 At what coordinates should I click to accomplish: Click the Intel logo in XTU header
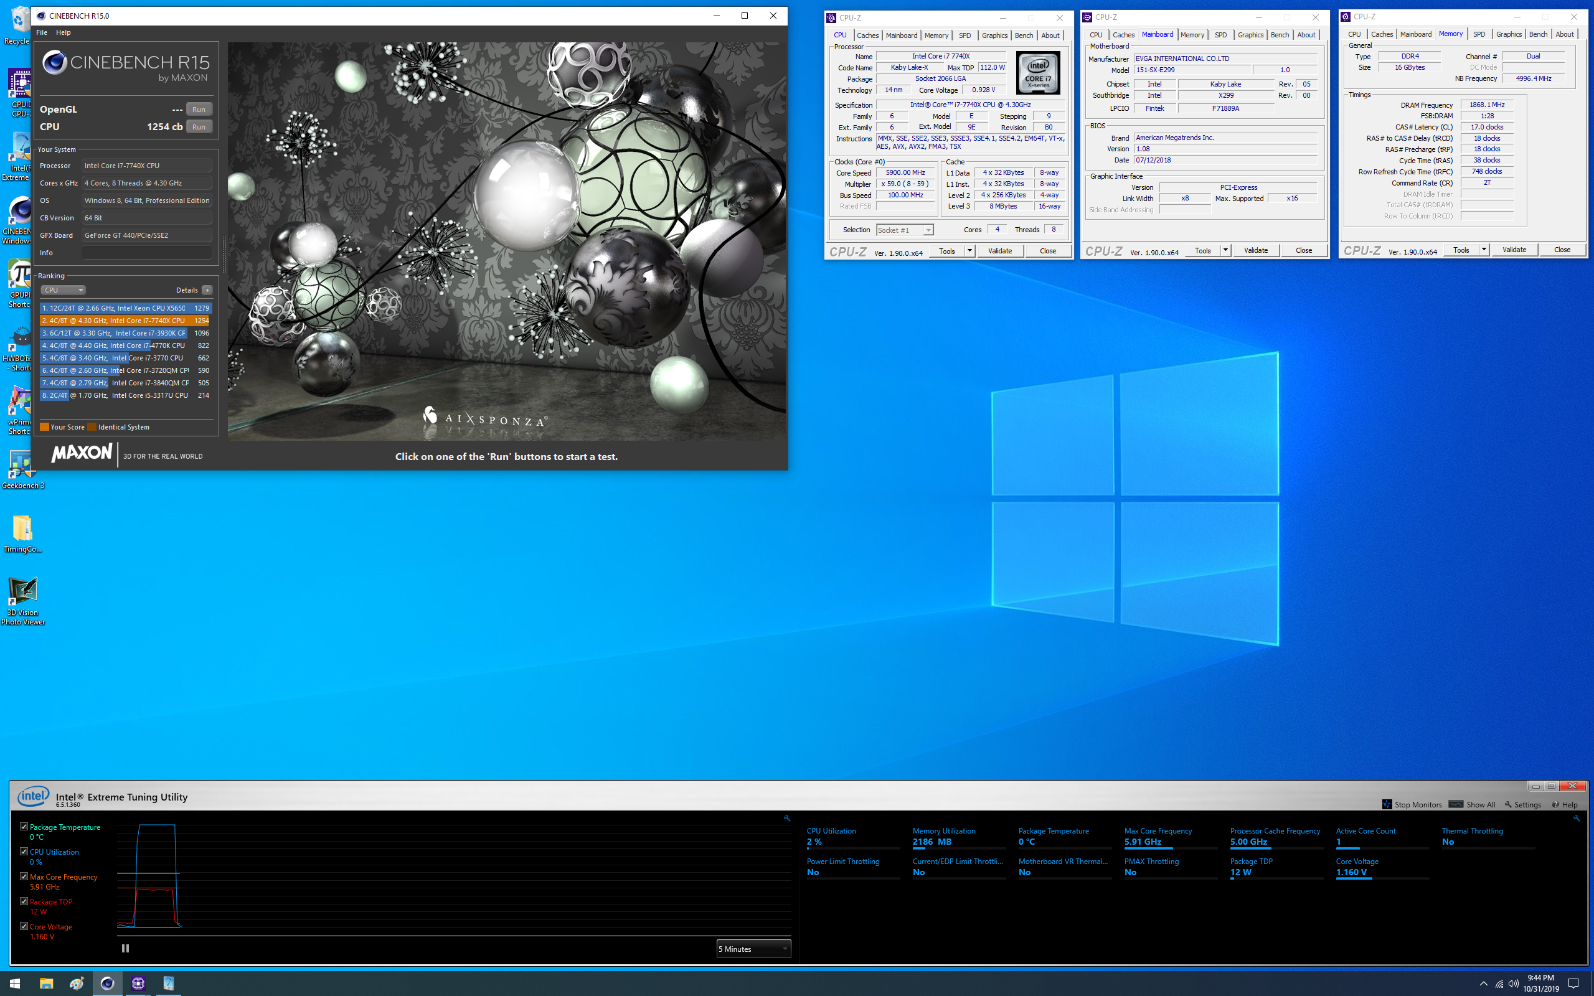click(34, 796)
